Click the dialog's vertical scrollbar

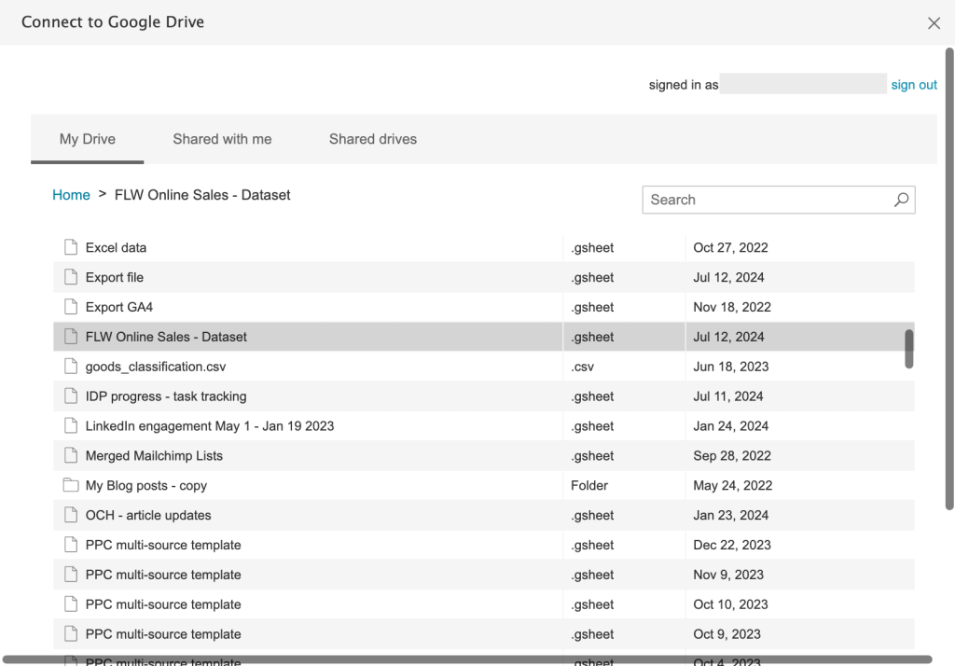click(x=949, y=279)
